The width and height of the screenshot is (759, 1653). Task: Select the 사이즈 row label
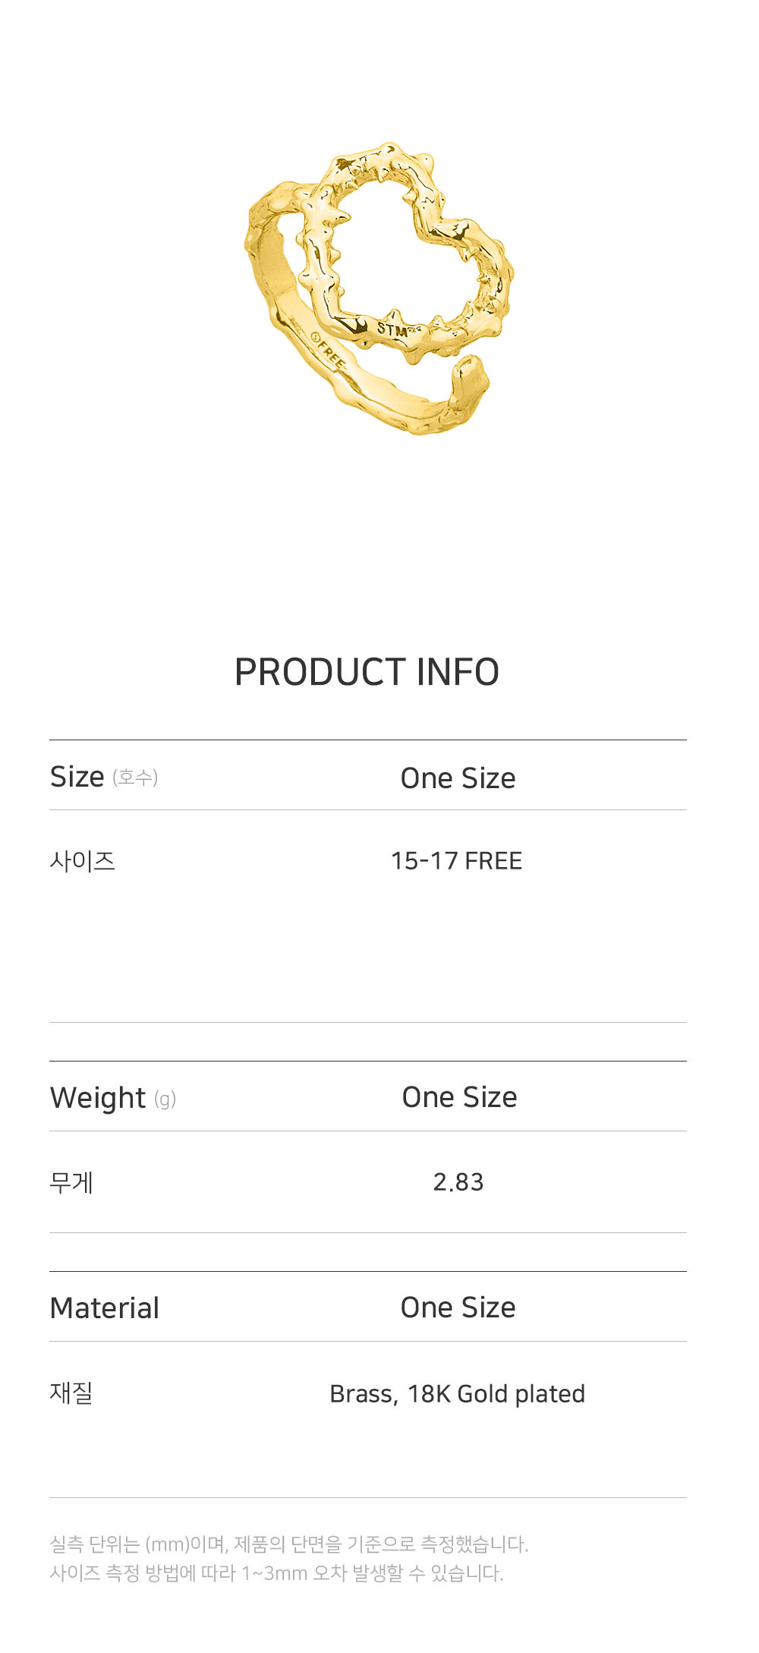(82, 861)
